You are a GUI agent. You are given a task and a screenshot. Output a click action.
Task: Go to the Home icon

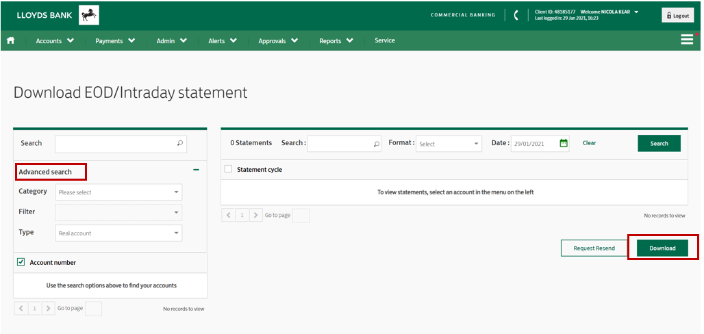coord(10,40)
